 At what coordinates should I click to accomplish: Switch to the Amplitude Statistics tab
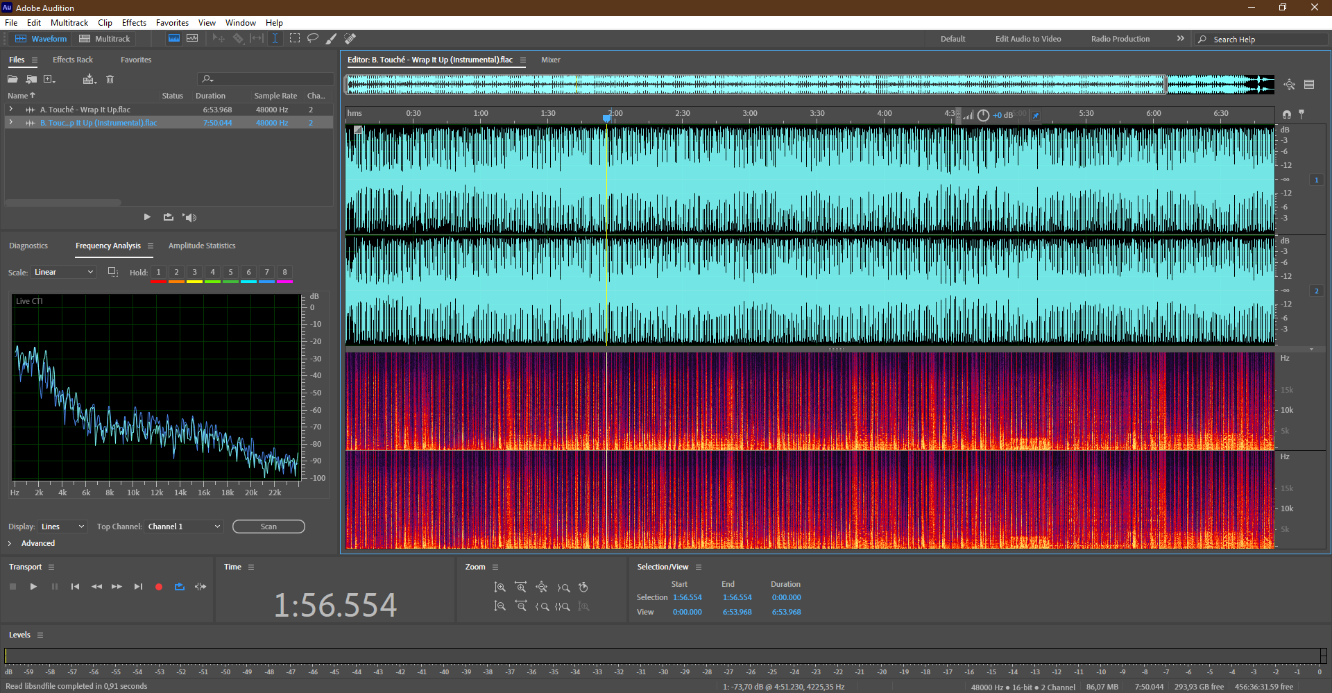pos(202,246)
